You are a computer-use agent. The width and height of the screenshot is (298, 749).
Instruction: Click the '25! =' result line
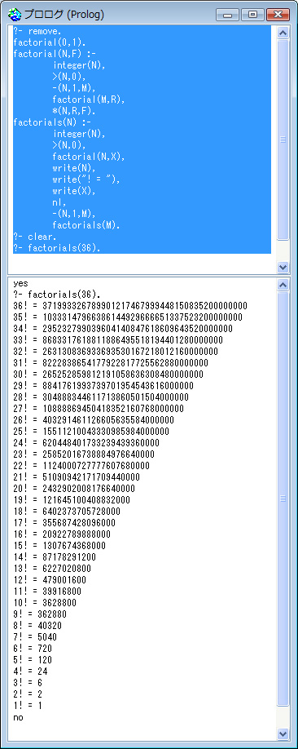92,432
